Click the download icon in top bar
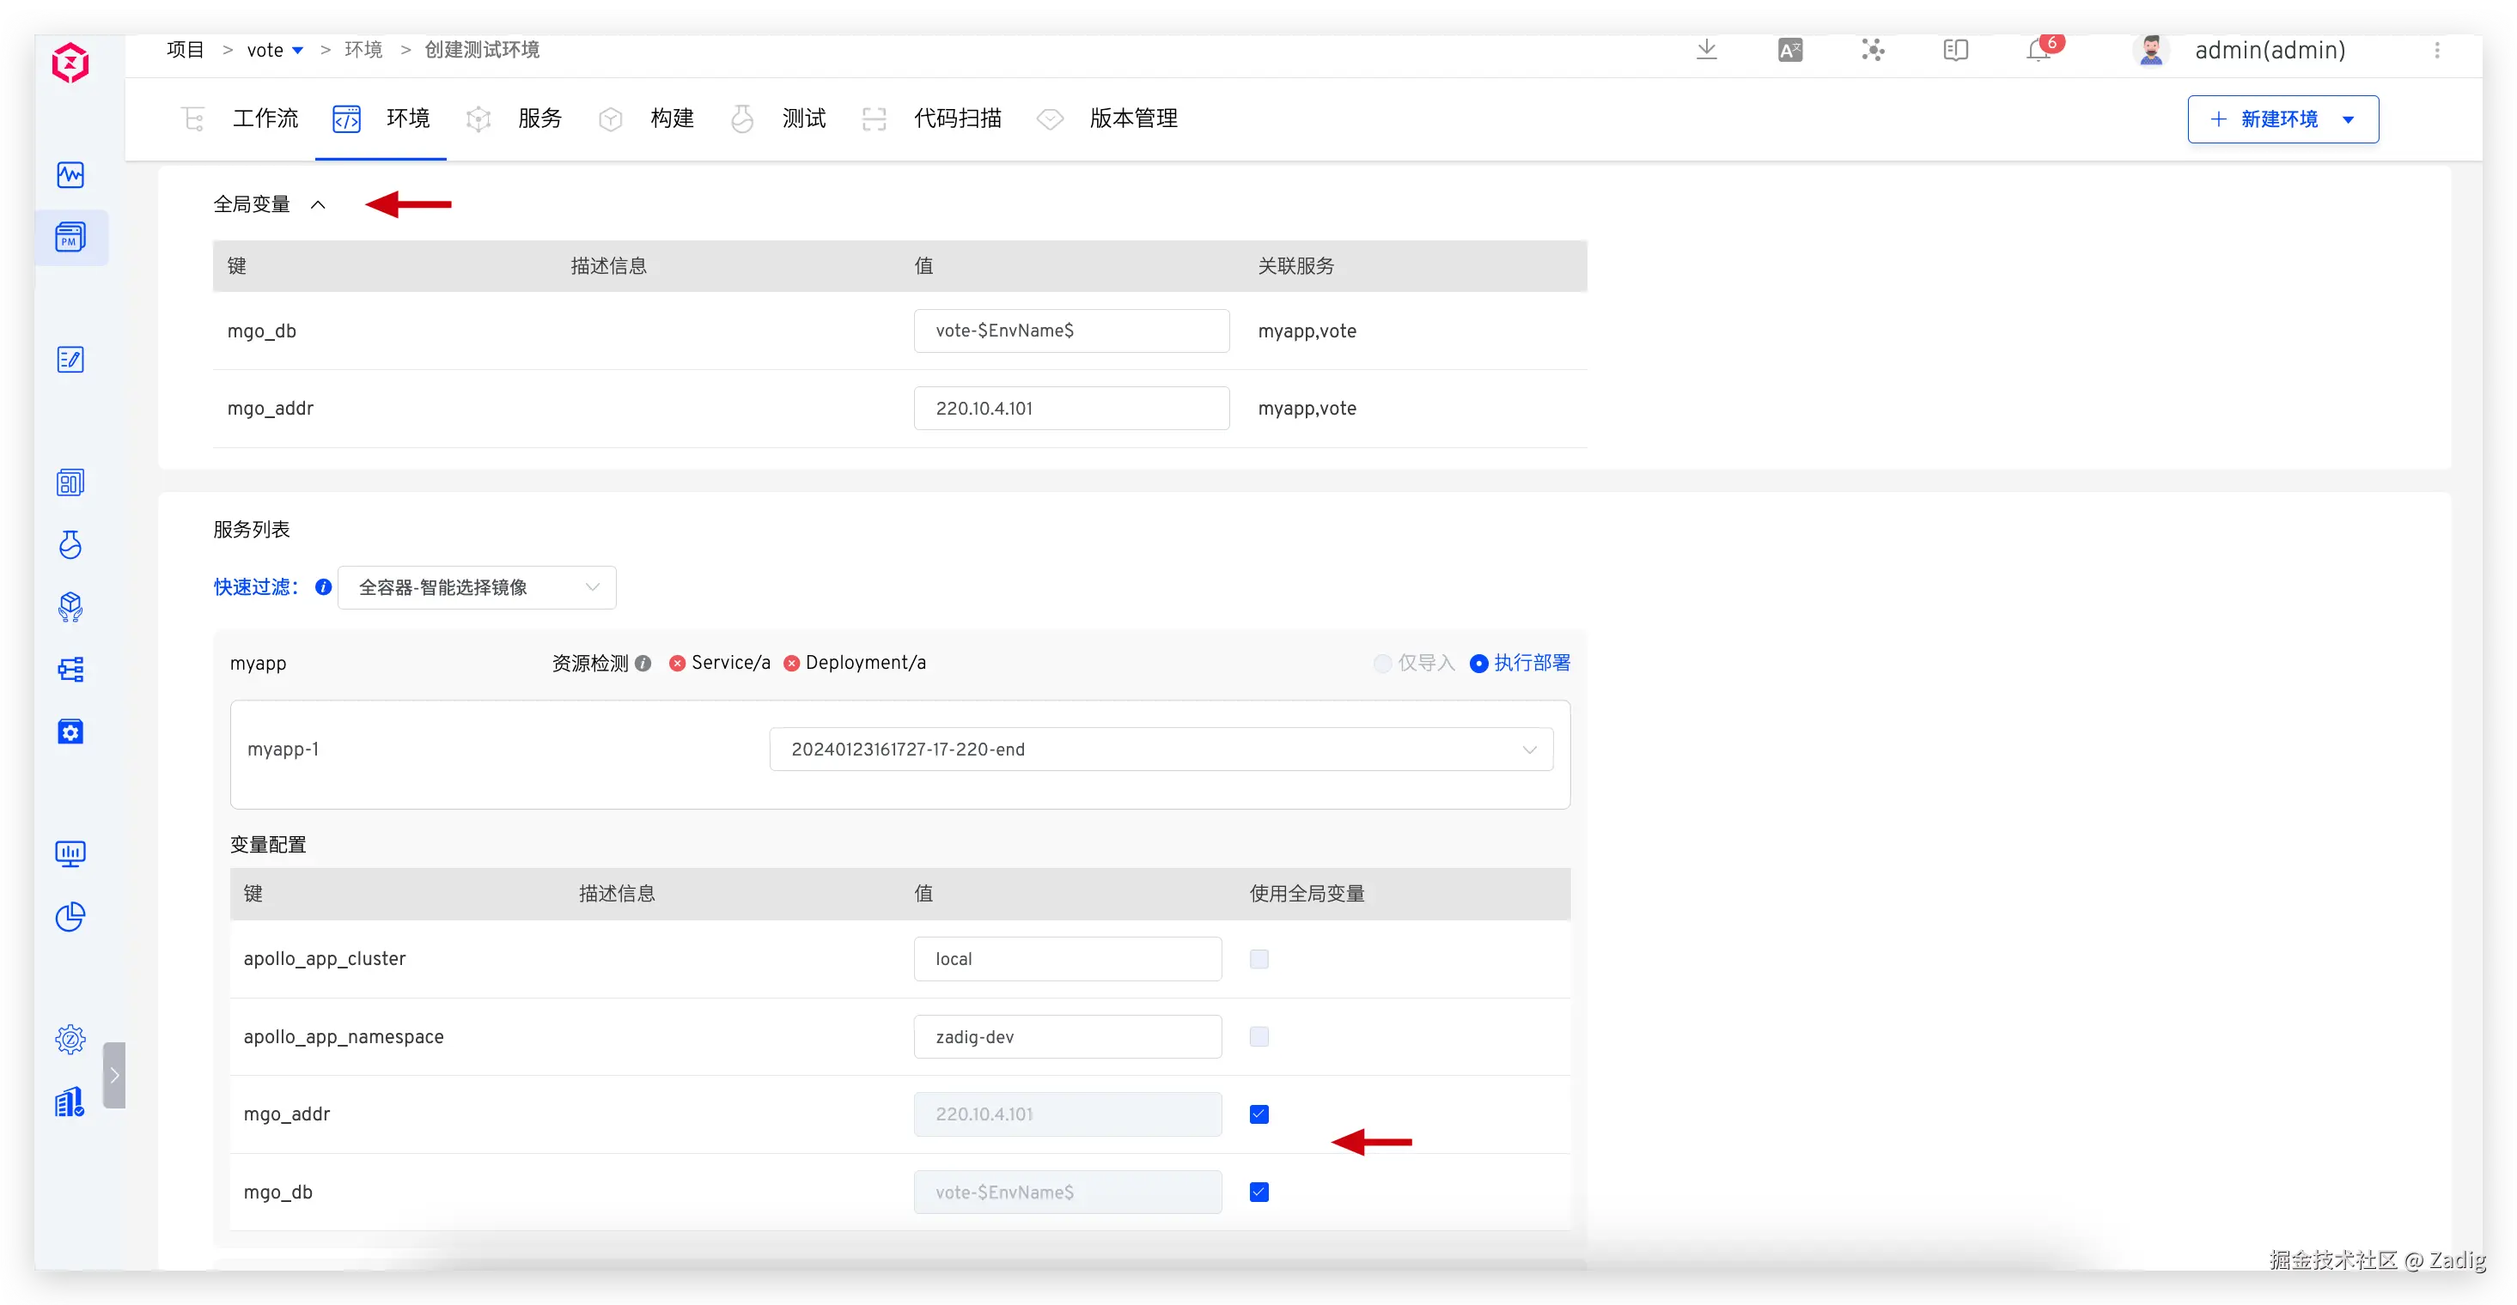Viewport: 2517px width, 1305px height. [1706, 50]
